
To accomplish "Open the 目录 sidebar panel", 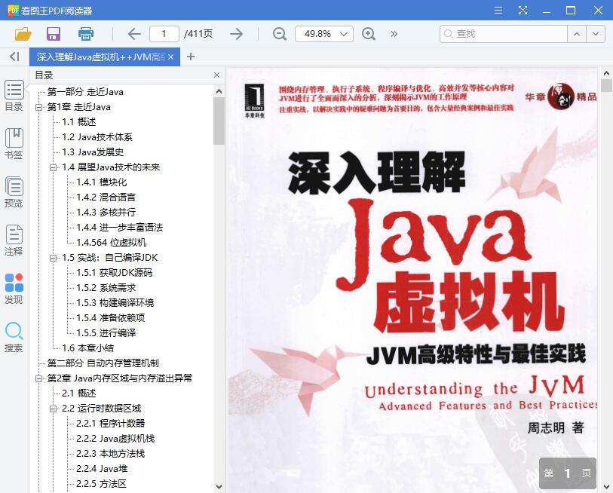I will [x=14, y=96].
